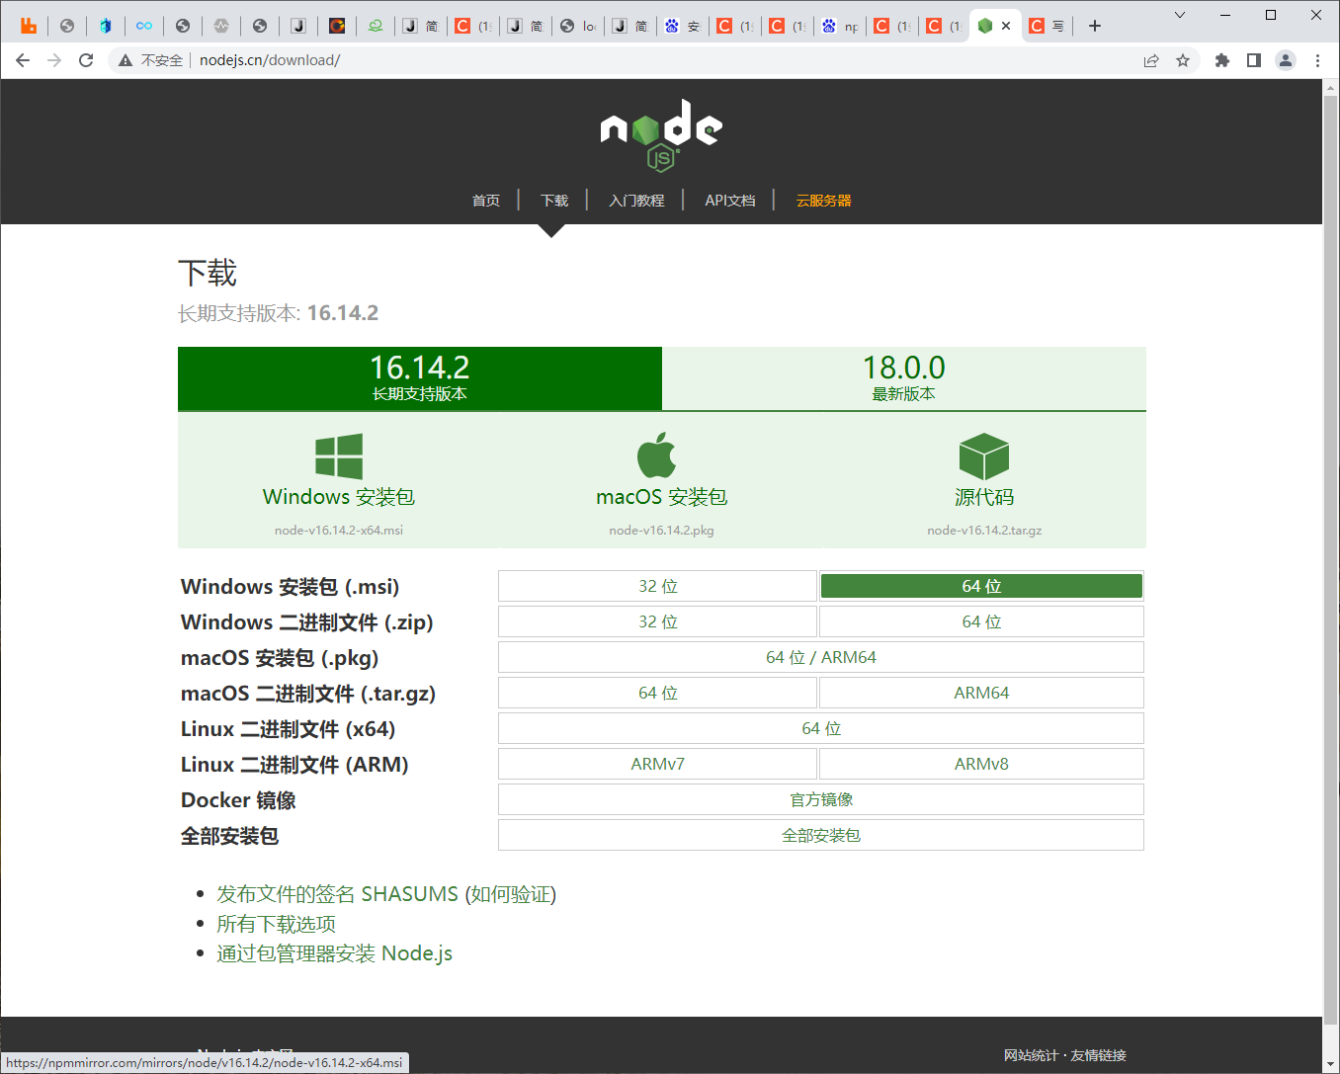Switch to the 18.0.0 latest version tab
Viewport: 1340px width, 1074px height.
coord(903,378)
